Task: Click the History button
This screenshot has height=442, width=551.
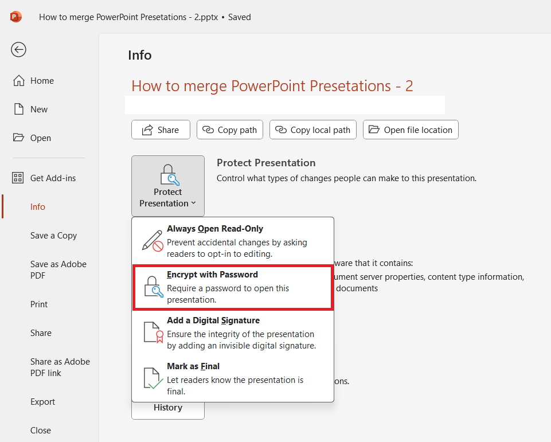Action: tap(168, 410)
